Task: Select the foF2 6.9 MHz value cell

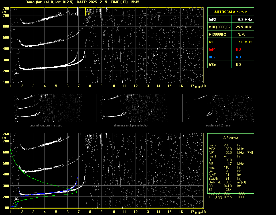Action: coord(245,20)
